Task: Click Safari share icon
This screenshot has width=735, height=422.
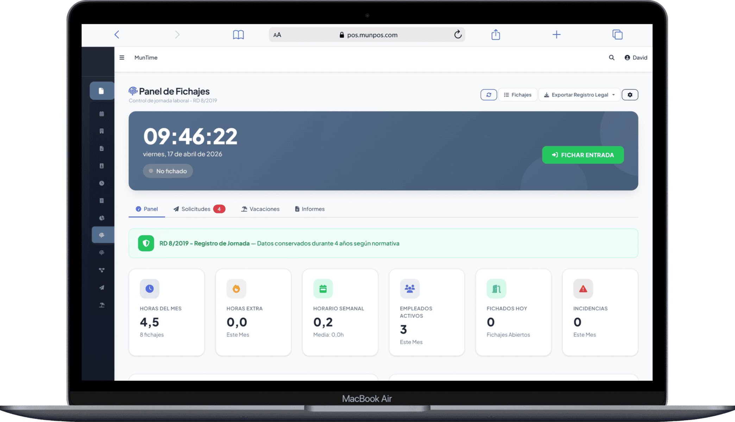Action: pos(496,34)
